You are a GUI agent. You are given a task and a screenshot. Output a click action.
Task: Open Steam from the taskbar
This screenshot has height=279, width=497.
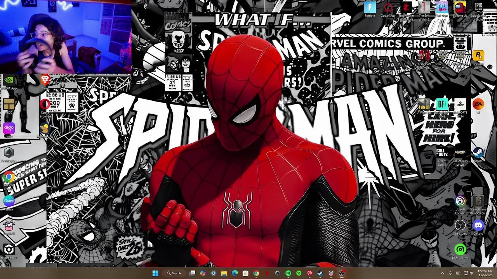[320, 273]
